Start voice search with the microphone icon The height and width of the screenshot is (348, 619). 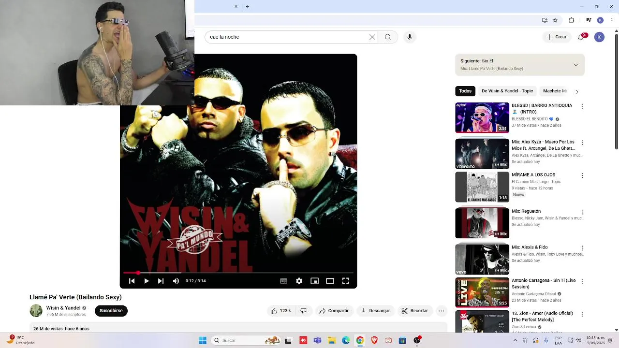point(410,37)
